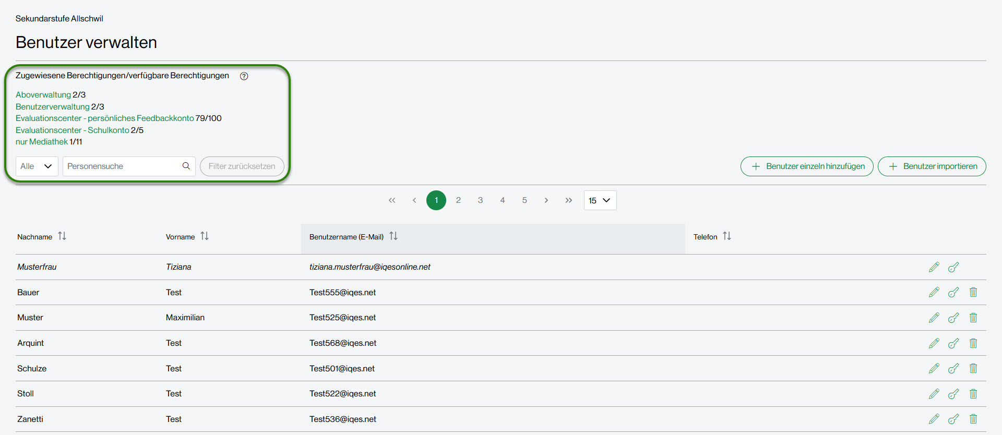Edit user Zanetti using the pencil icon

point(934,419)
